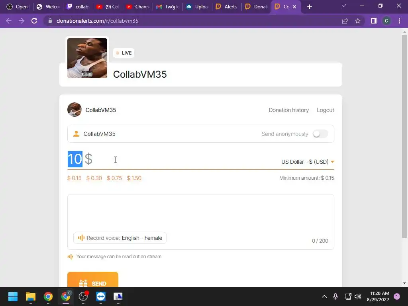This screenshot has width=408, height=306.
Task: Open the US Dollar currency dropdown
Action: pos(308,162)
